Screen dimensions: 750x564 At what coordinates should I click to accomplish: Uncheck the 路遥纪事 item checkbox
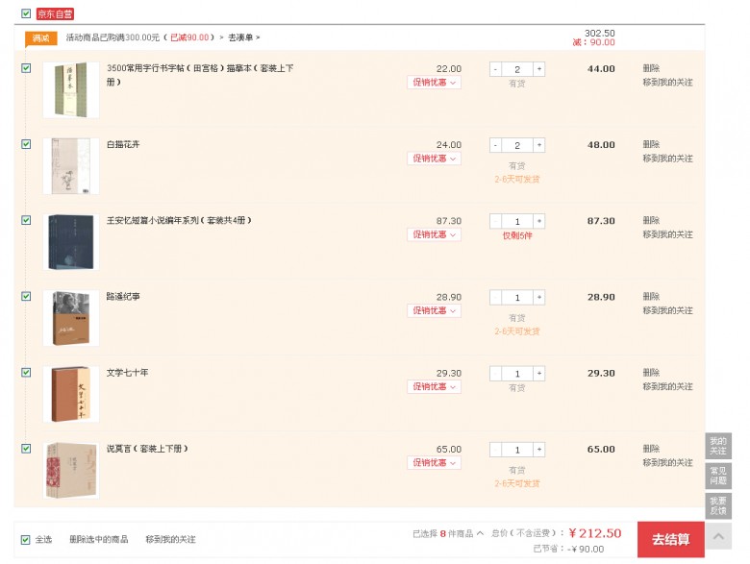point(26,296)
